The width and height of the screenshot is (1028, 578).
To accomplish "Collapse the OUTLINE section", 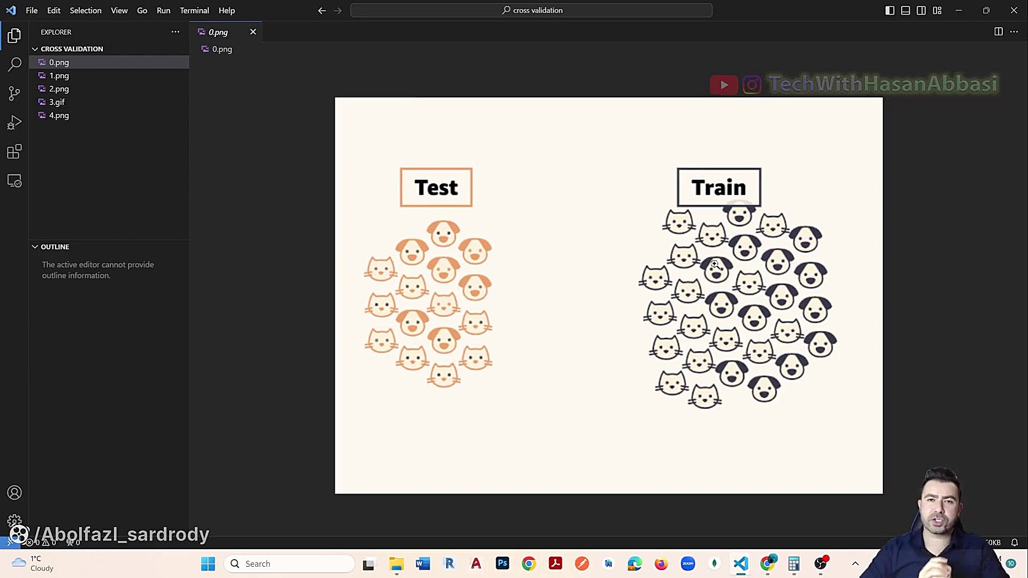I will [109, 247].
